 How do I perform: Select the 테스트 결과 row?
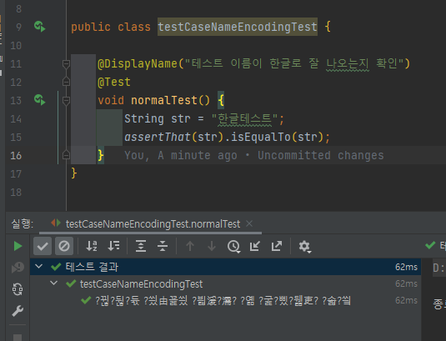tap(226, 267)
